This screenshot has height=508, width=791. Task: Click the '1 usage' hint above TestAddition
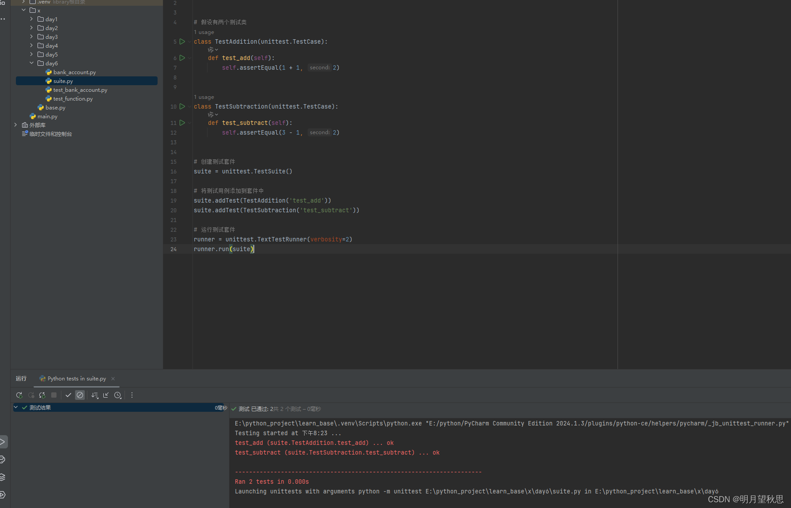tap(204, 32)
